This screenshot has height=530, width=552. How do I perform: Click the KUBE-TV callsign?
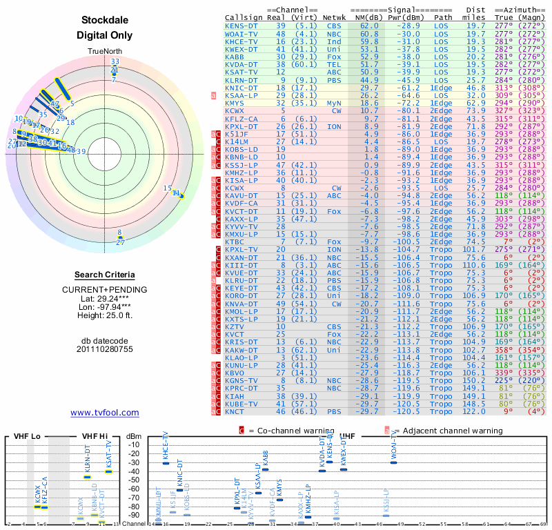[241, 404]
